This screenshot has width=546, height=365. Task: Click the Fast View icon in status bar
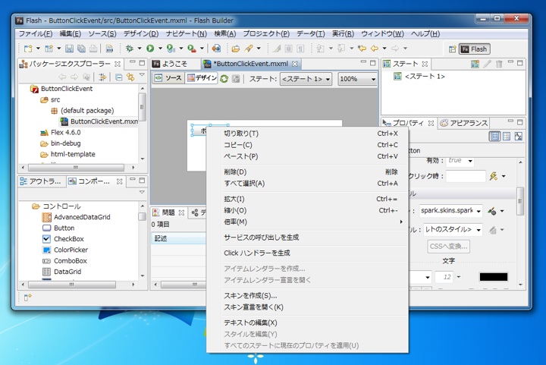click(x=27, y=297)
